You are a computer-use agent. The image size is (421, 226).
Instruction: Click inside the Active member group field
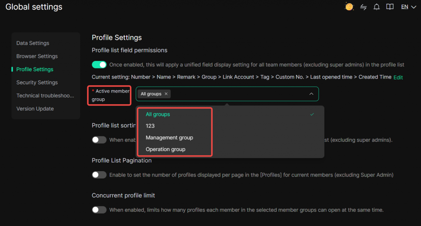227,94
